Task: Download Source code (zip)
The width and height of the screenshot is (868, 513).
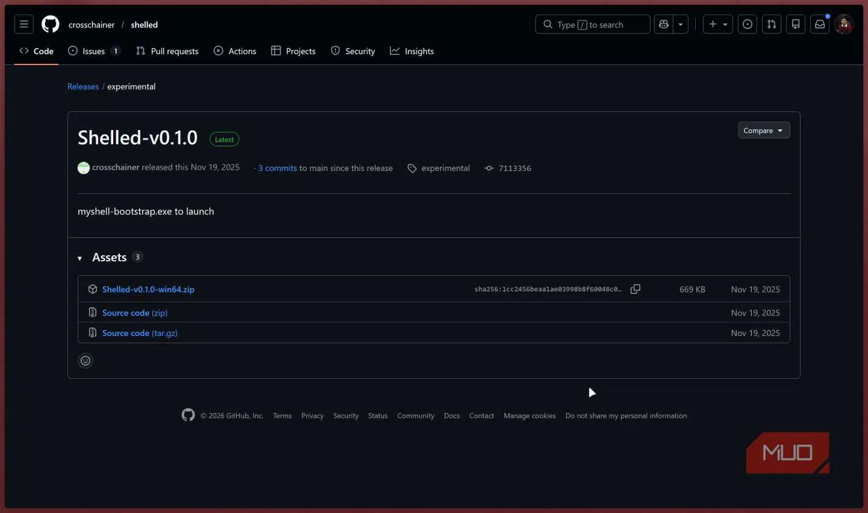Action: tap(135, 312)
